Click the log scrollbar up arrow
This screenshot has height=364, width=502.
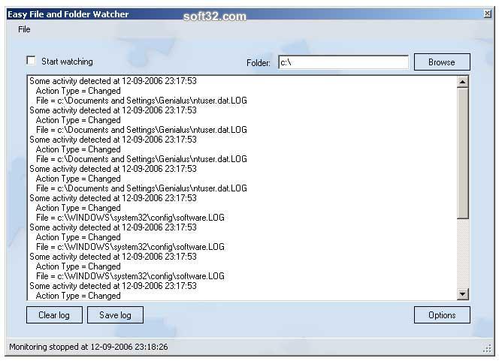pyautogui.click(x=462, y=83)
